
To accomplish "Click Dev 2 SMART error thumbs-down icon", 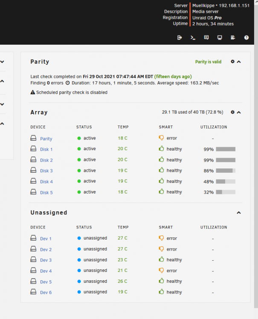I will click(x=161, y=249).
